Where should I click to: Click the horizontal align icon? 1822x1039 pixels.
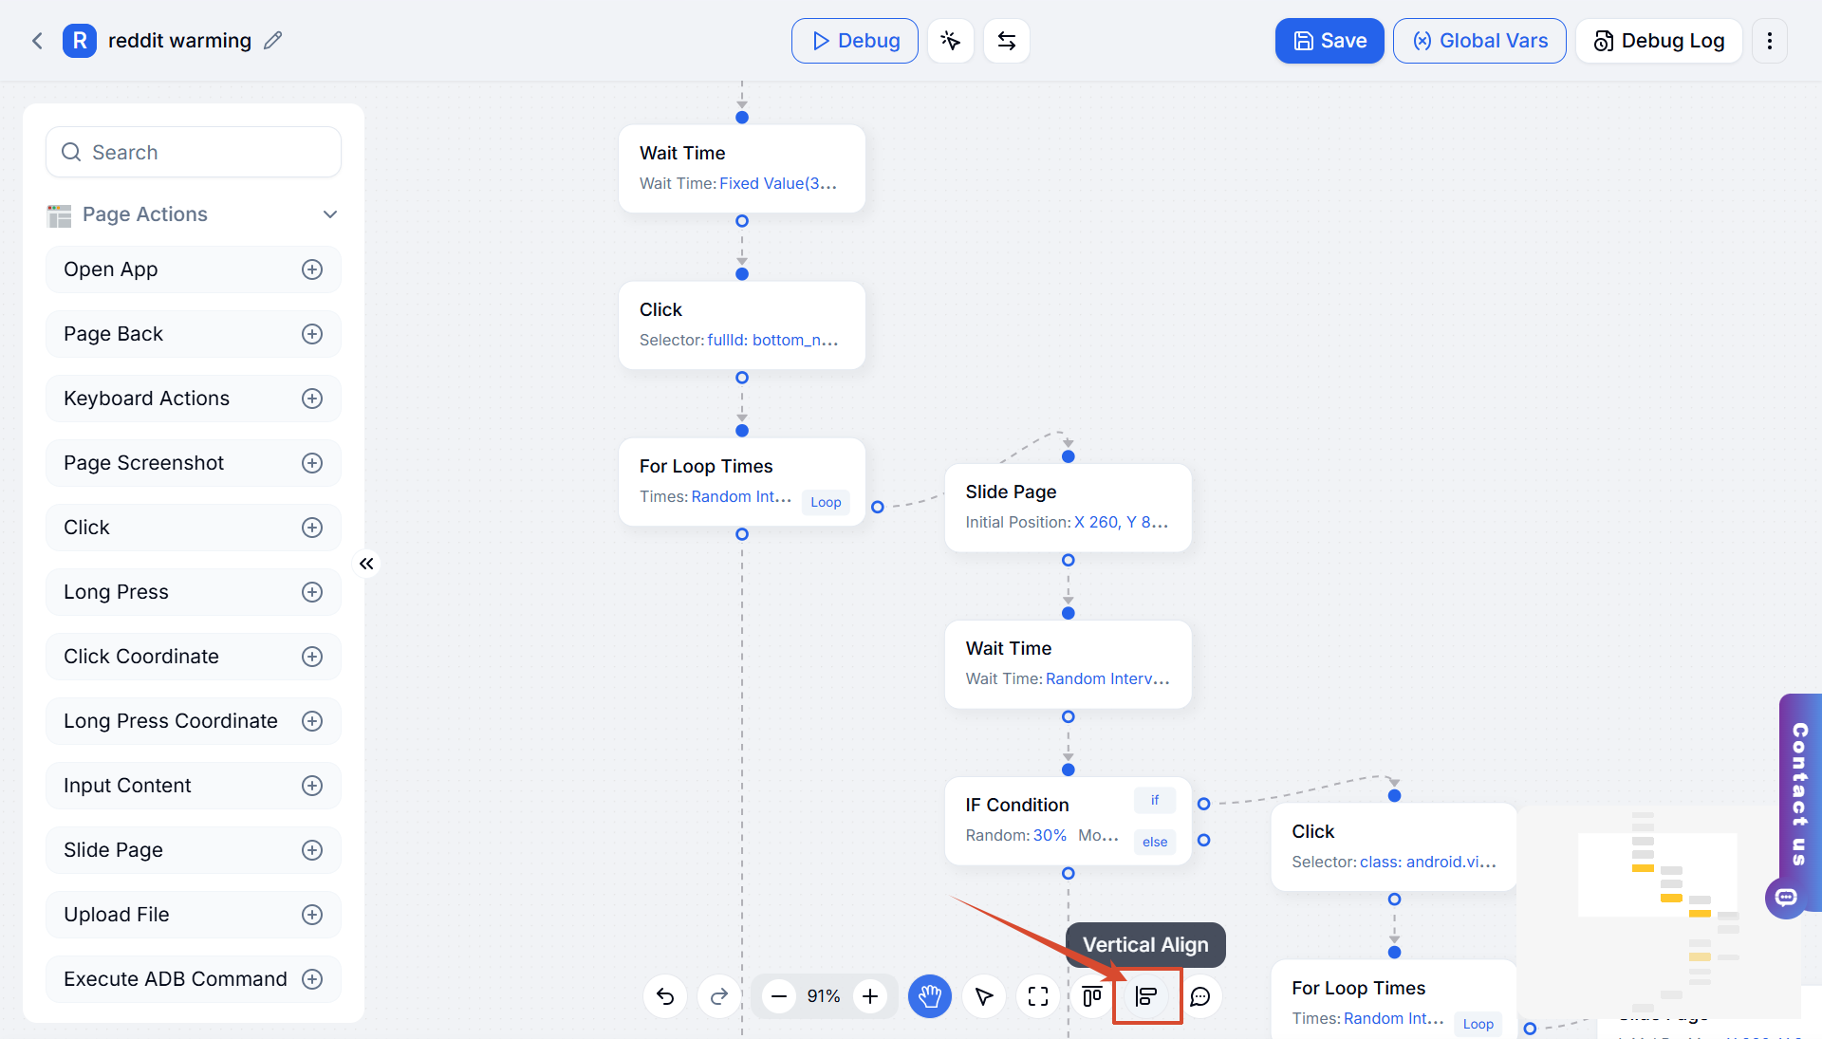point(1092,996)
